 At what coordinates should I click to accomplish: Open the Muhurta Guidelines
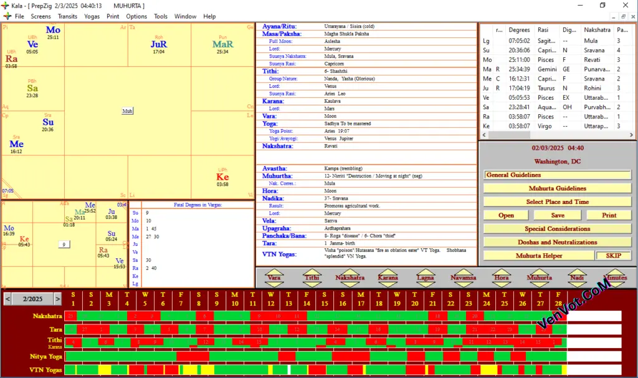[x=557, y=188]
